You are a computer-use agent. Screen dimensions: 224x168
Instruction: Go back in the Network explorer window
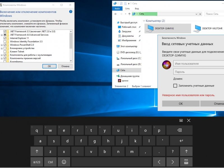116,14
